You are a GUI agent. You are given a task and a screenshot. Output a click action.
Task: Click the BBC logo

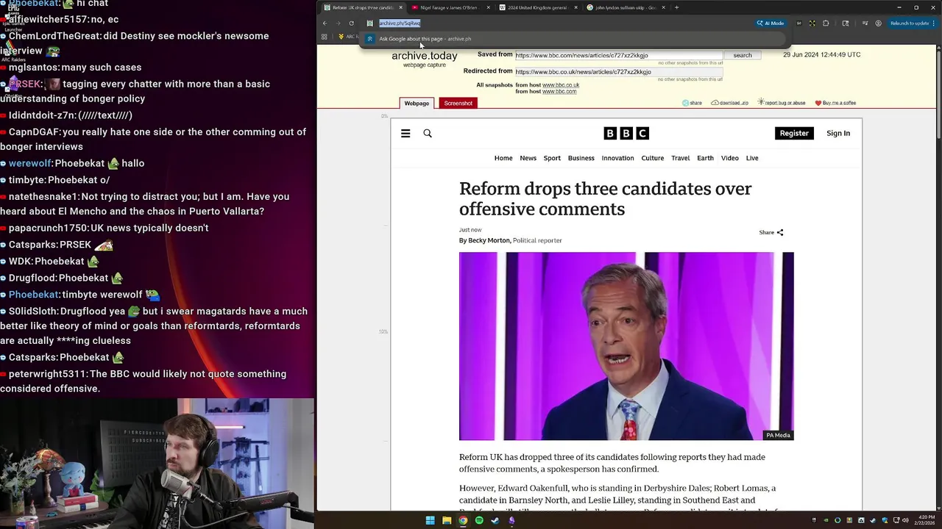(626, 133)
